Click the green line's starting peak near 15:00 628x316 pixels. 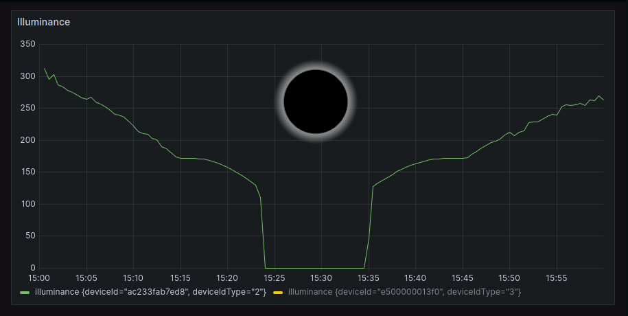coord(45,69)
